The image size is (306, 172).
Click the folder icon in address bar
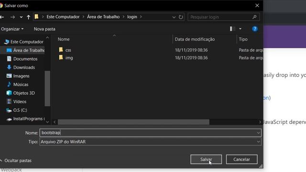tap(36, 17)
